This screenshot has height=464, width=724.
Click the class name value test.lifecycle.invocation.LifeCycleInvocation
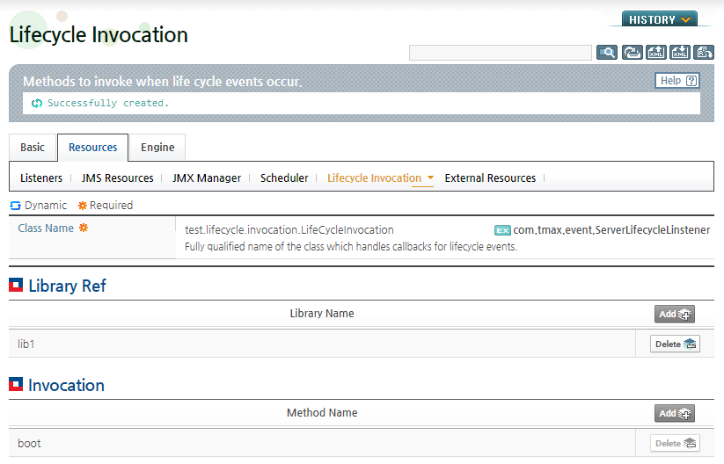click(289, 229)
